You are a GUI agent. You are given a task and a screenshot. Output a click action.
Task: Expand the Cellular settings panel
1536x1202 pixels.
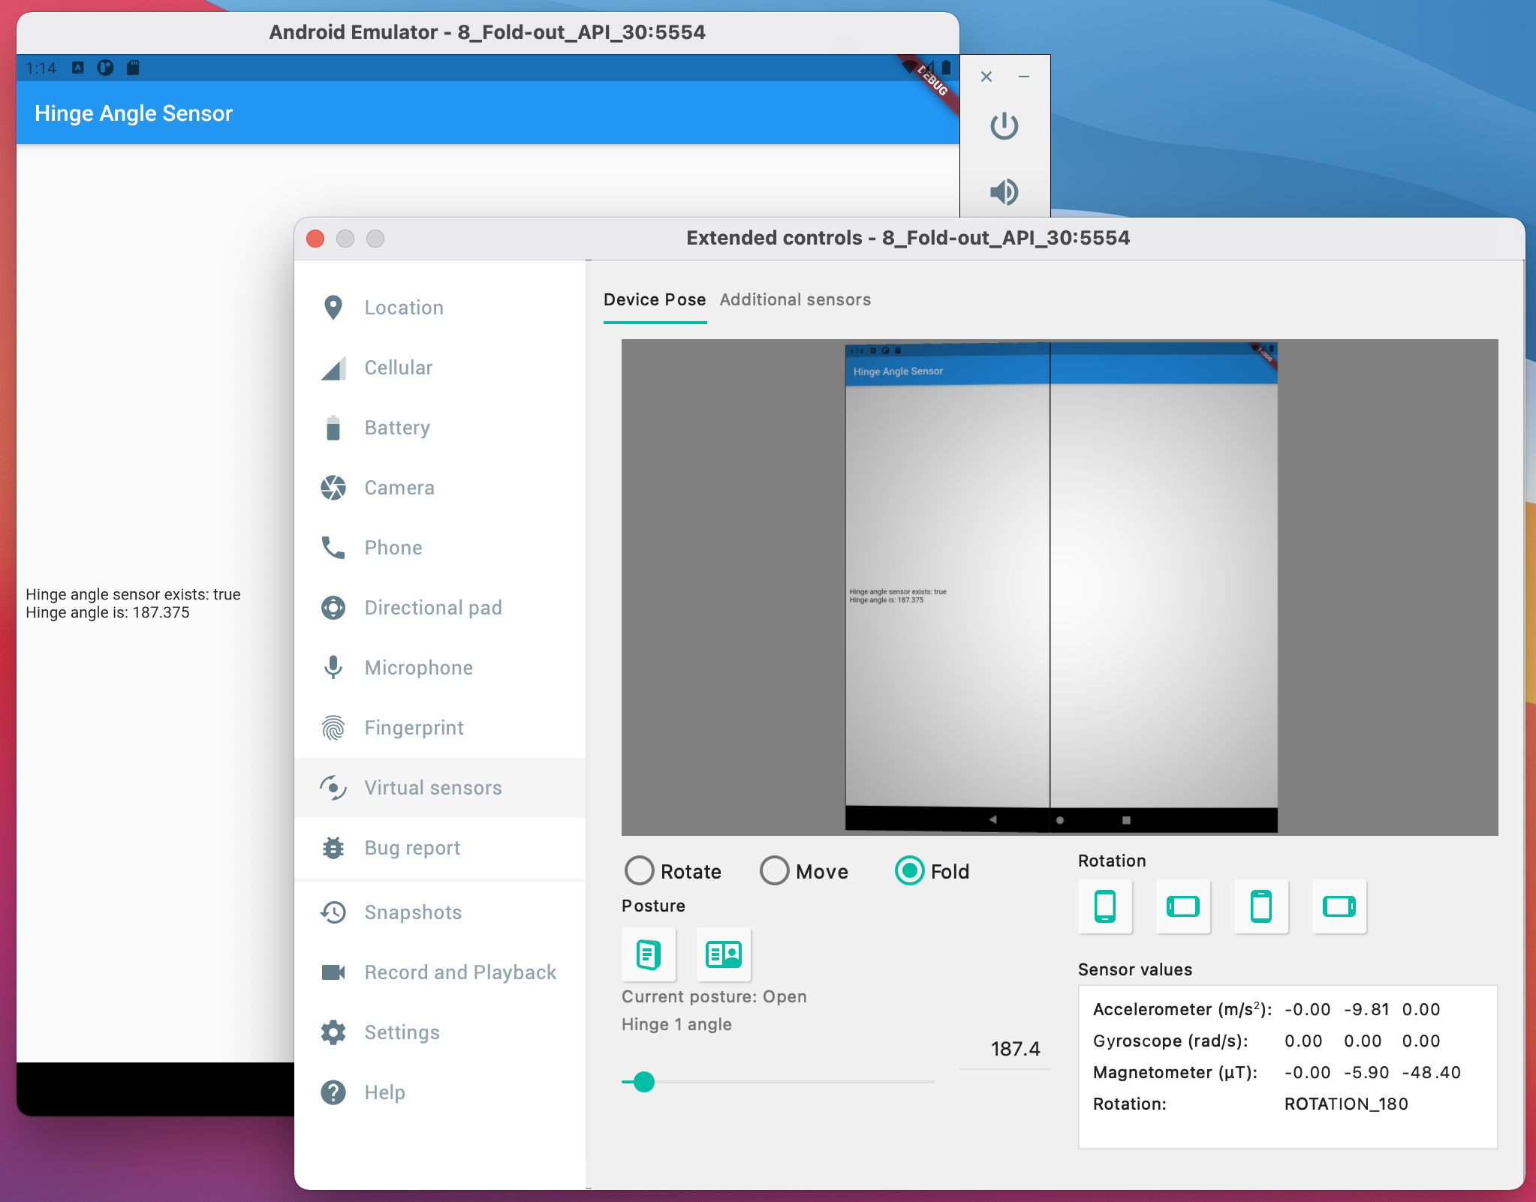(x=396, y=368)
